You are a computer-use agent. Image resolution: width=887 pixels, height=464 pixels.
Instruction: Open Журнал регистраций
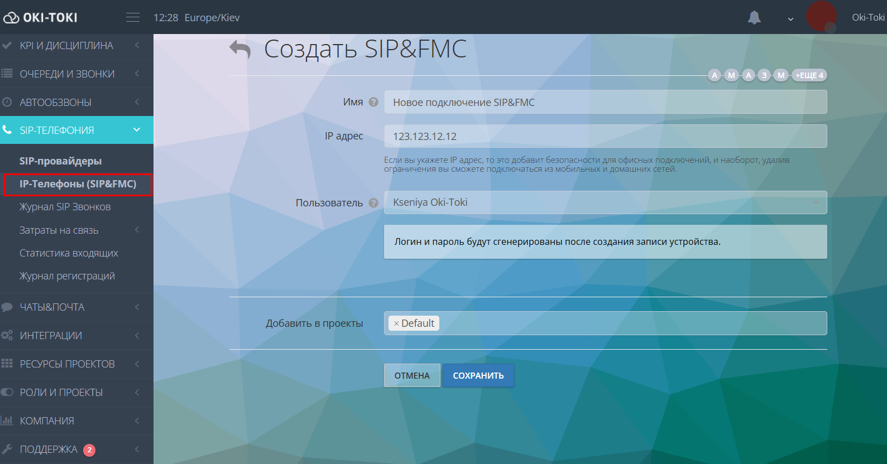[67, 276]
